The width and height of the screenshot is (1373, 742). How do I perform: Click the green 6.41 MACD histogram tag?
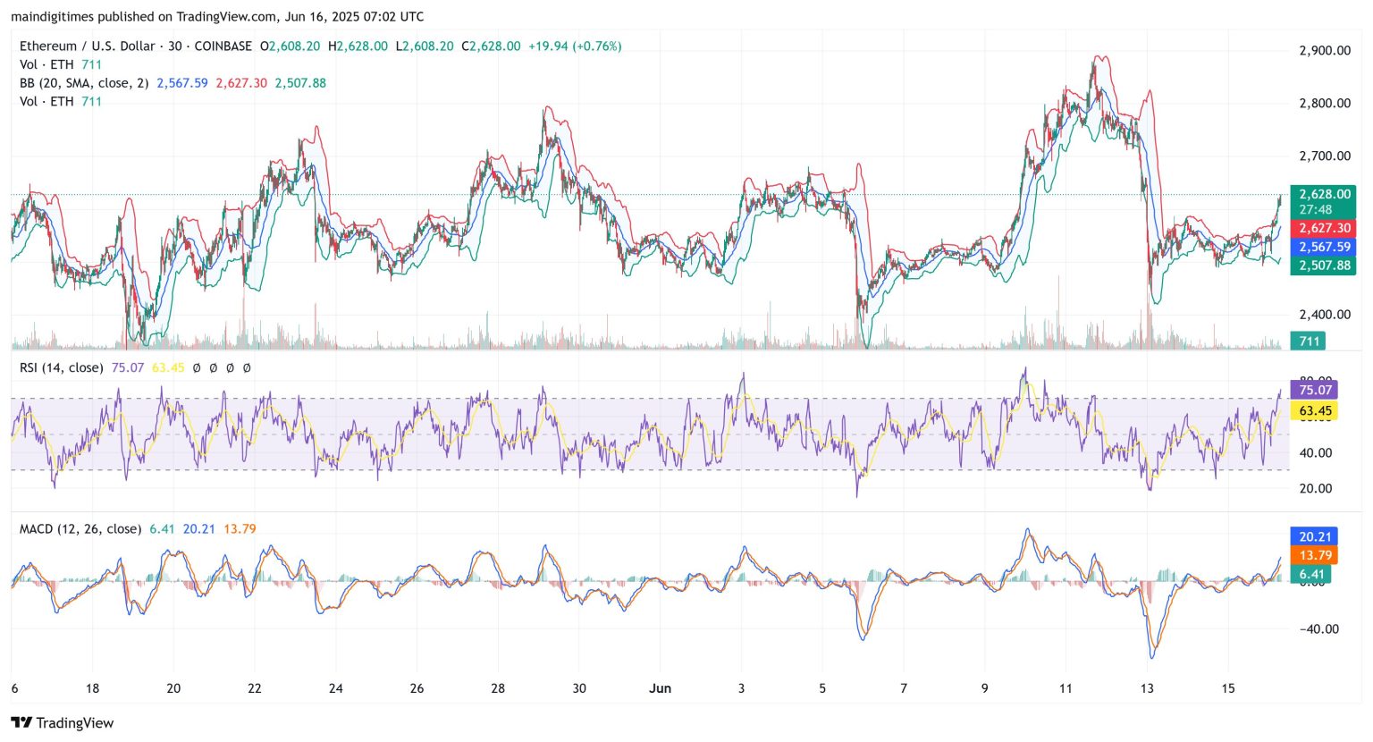[1309, 574]
